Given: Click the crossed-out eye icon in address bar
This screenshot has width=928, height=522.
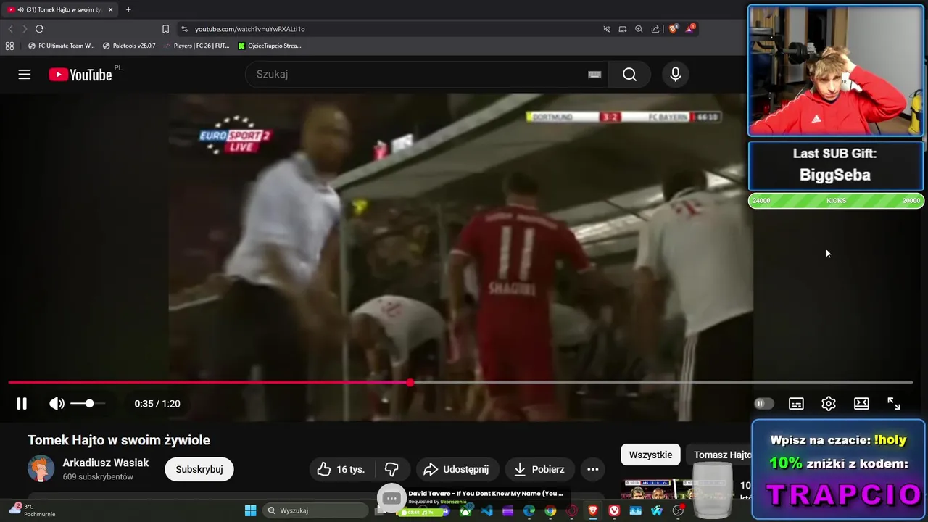Looking at the screenshot, I should (607, 29).
